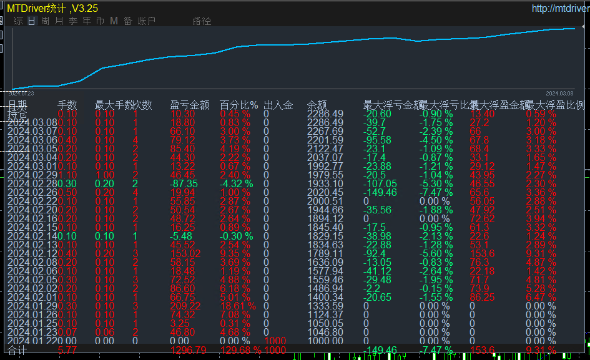This screenshot has height=360, width=590.
Task: Click the 最大浮亏金额 column header
Action: [392, 105]
